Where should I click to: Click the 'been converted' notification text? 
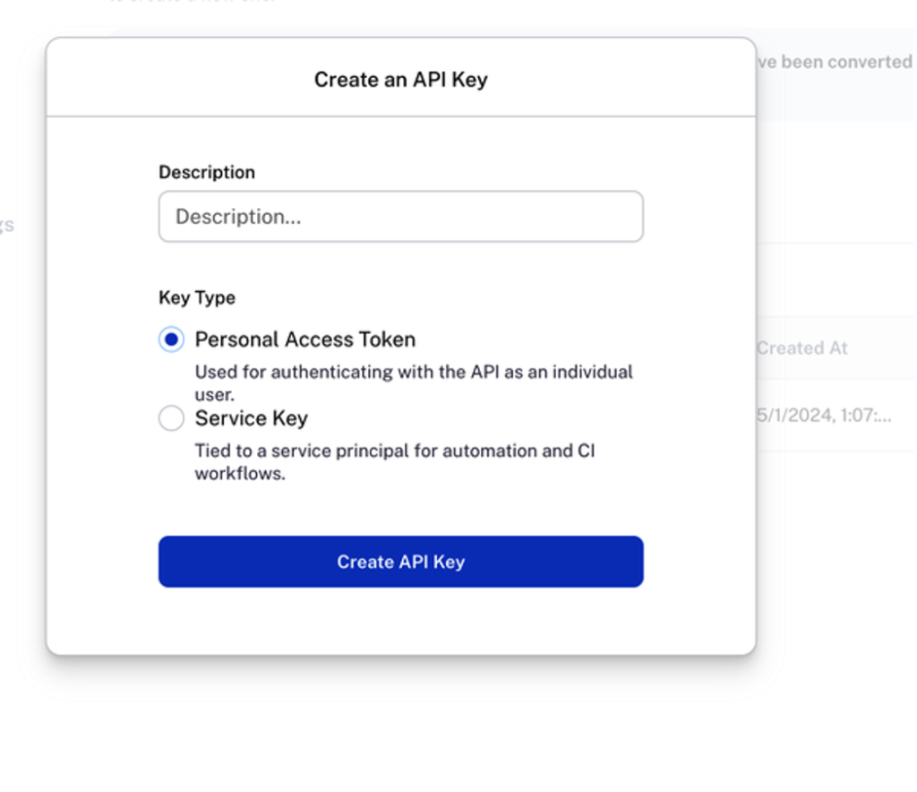pos(839,61)
